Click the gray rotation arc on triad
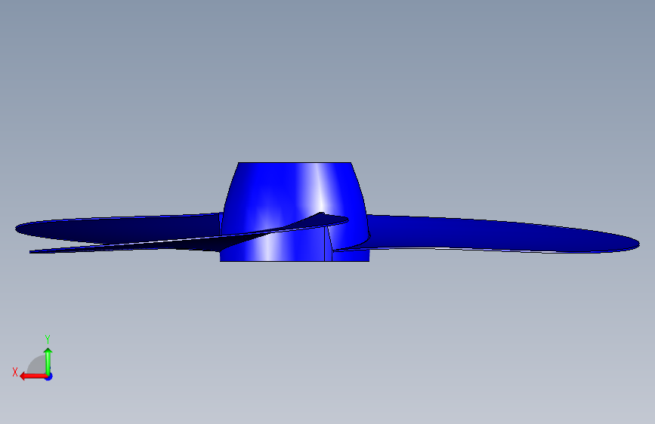Image resolution: width=655 pixels, height=424 pixels. (37, 365)
